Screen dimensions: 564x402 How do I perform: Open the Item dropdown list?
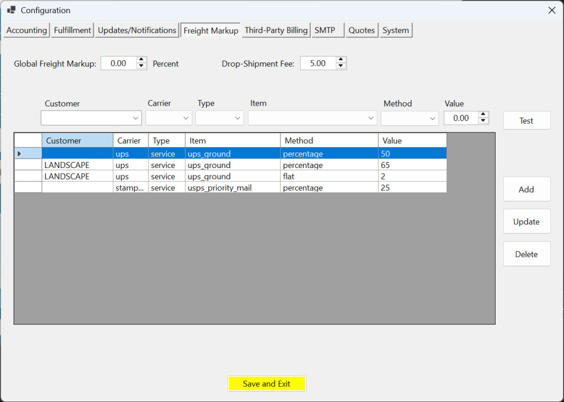tap(312, 118)
